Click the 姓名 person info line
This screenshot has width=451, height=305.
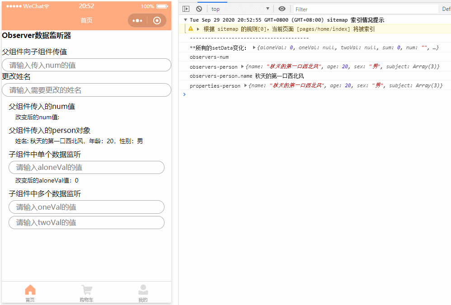click(x=79, y=141)
